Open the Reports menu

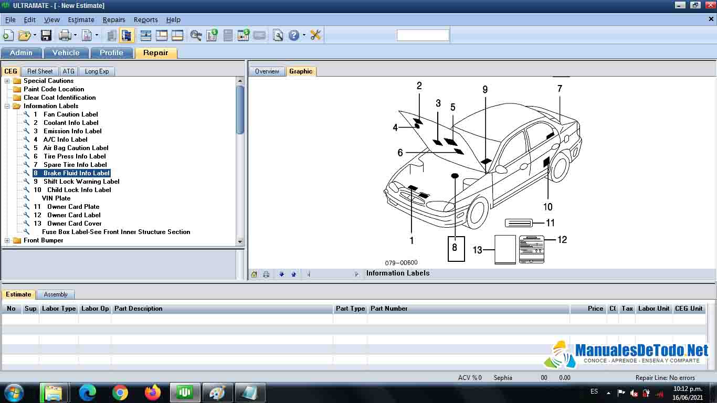tap(146, 19)
